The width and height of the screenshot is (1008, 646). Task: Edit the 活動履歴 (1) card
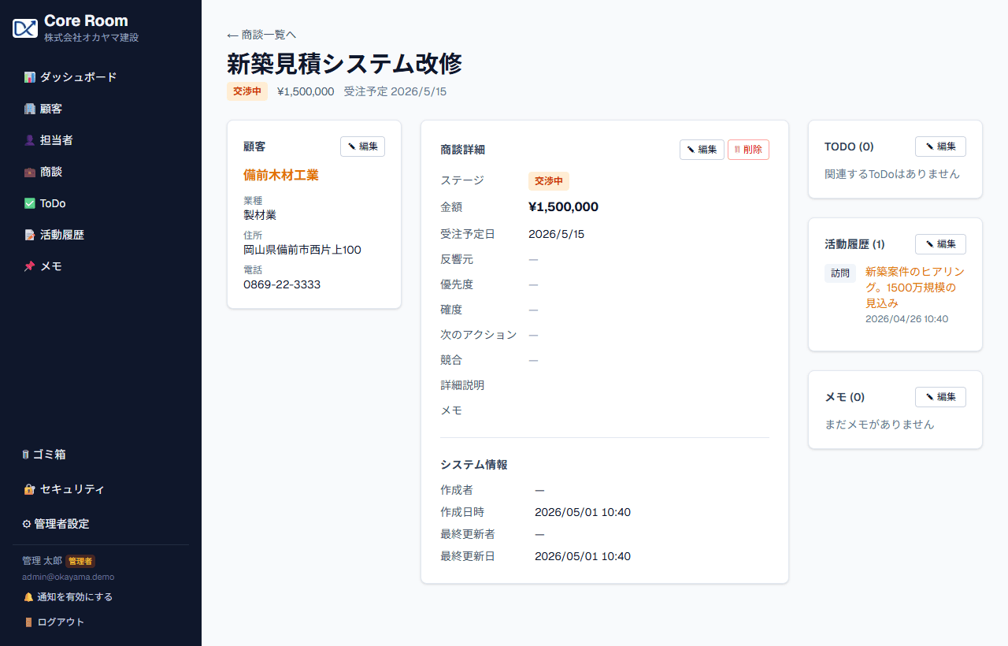pyautogui.click(x=940, y=244)
